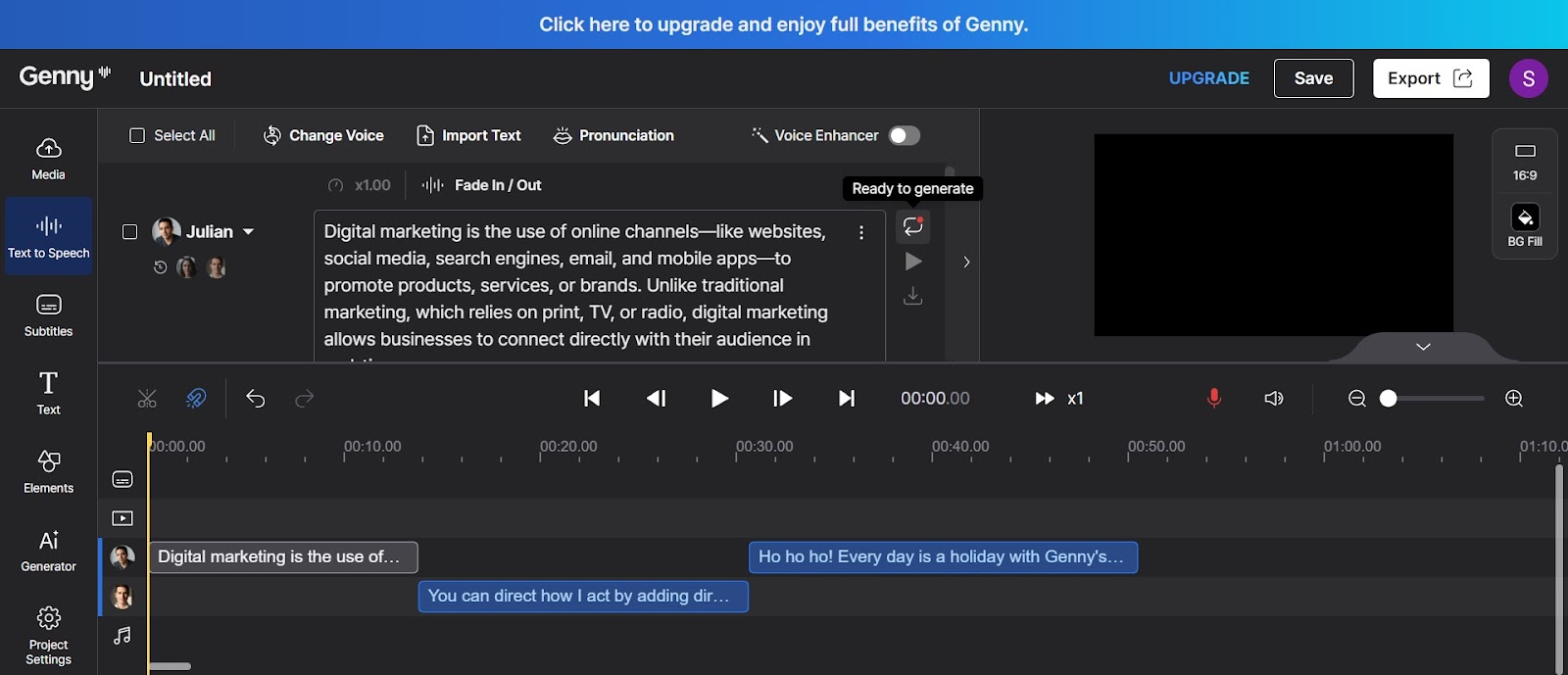Toggle the link/snap magnet tool
Image resolution: width=1568 pixels, height=675 pixels.
(x=196, y=399)
